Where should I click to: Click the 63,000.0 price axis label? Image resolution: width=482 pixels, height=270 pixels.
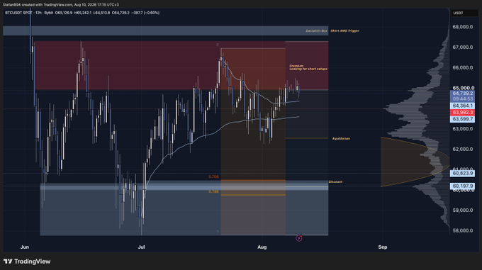(x=463, y=129)
